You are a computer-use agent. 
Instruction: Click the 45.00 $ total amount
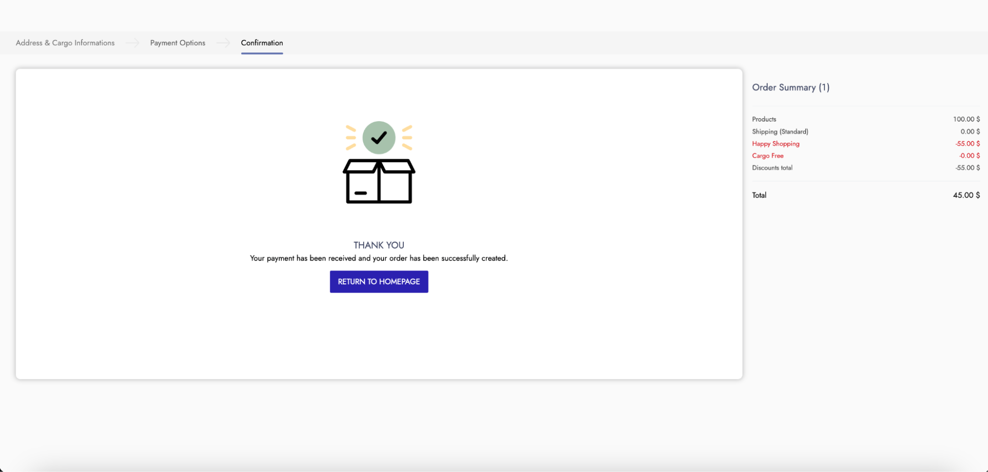966,195
